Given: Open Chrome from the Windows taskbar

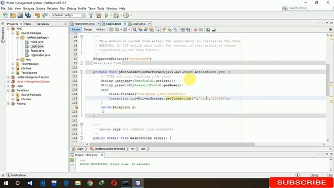Looking at the screenshot, I should point(90,183).
